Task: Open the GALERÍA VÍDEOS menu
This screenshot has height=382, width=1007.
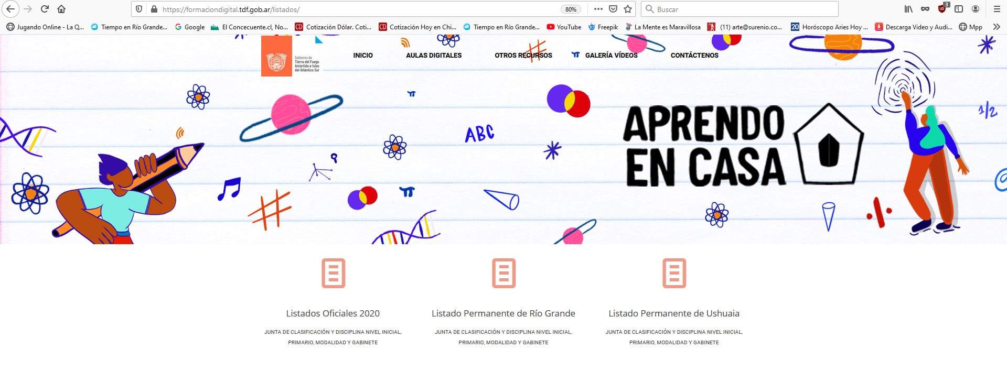Action: coord(611,55)
